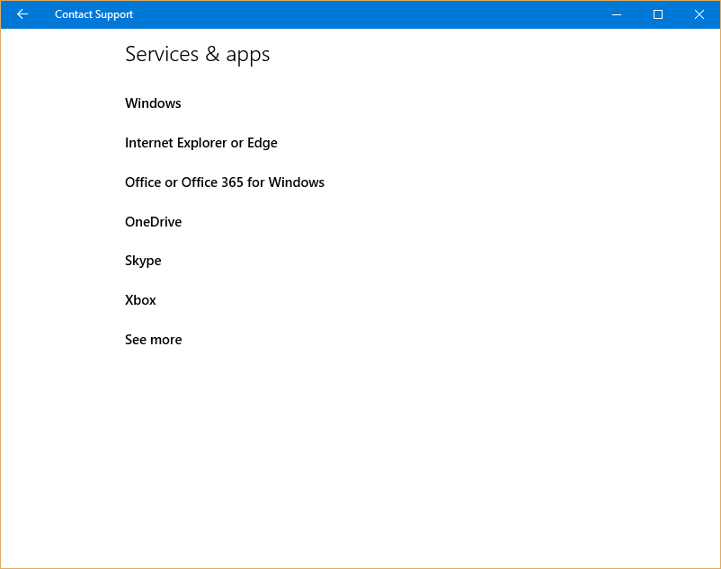This screenshot has height=569, width=721.
Task: Click the Contact Support title label
Action: [x=93, y=14]
